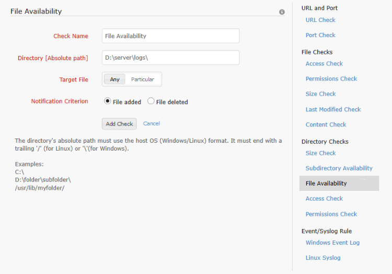Screen dimensions: 392x274
Task: Open Windows Event Log rule
Action: pyautogui.click(x=332, y=243)
